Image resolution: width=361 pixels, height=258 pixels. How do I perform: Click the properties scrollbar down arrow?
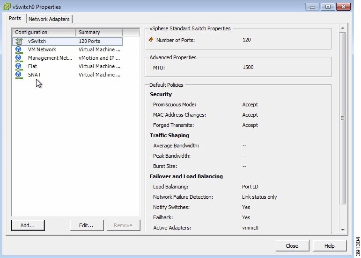tap(343, 230)
